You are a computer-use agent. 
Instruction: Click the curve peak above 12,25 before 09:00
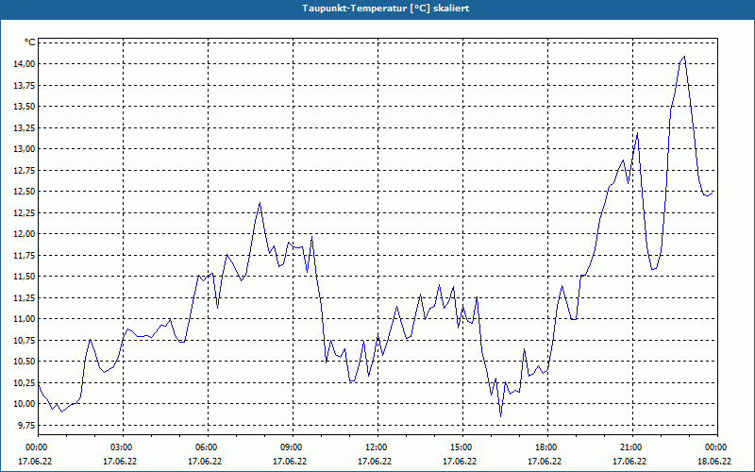pyautogui.click(x=260, y=203)
